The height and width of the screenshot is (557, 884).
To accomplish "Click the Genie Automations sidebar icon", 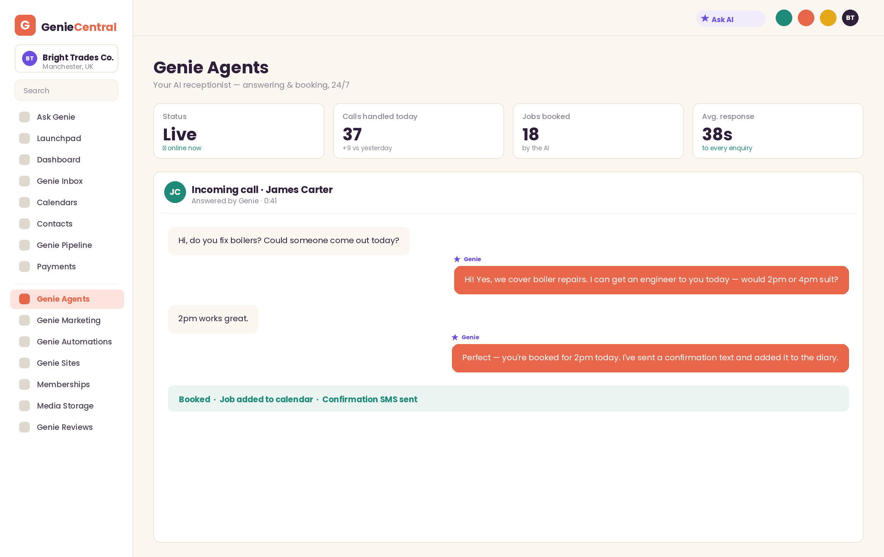I will [x=24, y=341].
